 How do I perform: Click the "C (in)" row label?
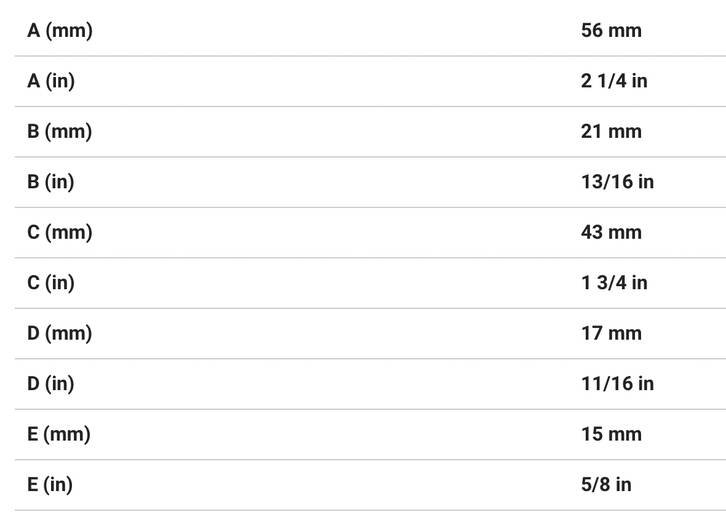[x=50, y=282]
